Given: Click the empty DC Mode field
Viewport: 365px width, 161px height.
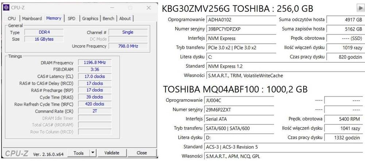Looking at the screenshot, I should [128, 39].
